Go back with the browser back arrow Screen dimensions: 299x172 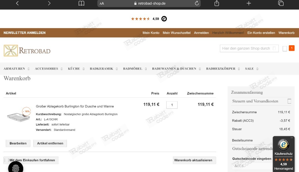point(17,3)
